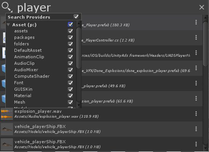
Task: Uncheck the Font filter
Action: point(70,83)
